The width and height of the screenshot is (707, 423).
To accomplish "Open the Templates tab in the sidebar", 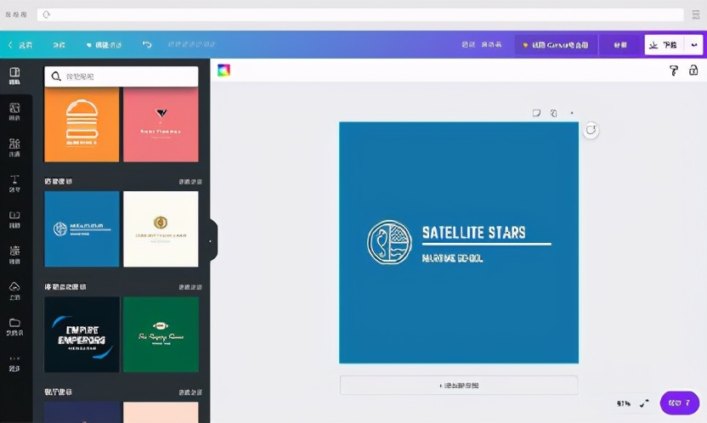I will (x=14, y=76).
